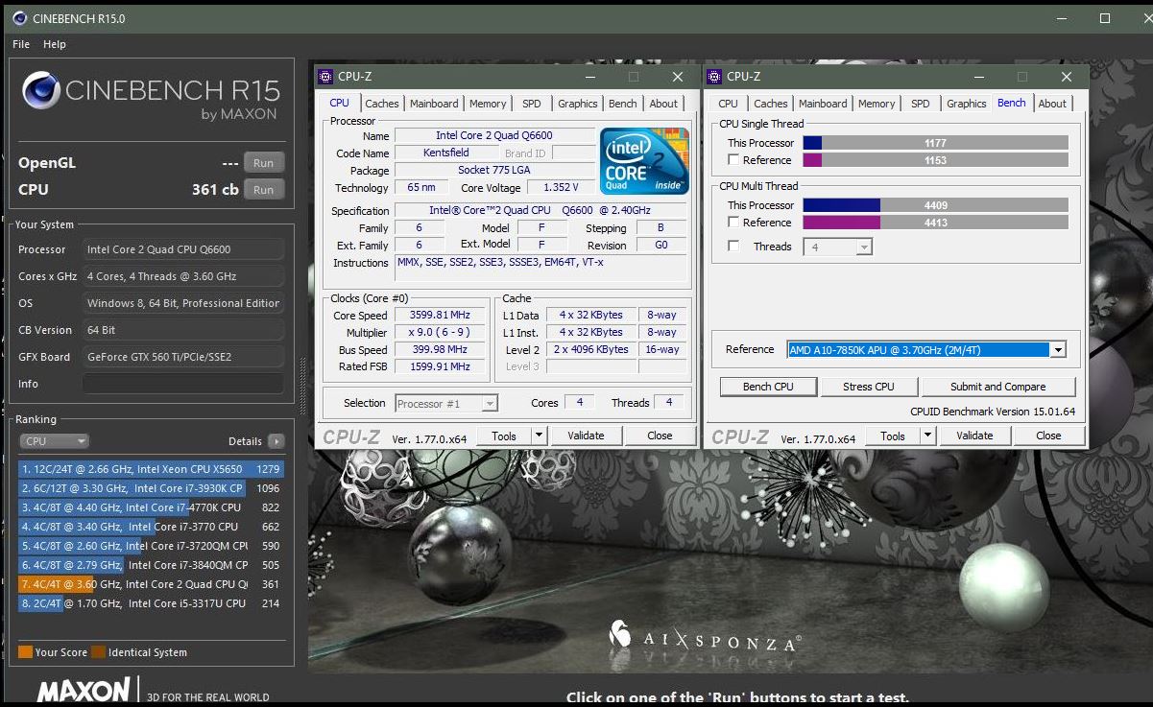
Task: Open the Processor #1 selection dropdown
Action: [446, 404]
